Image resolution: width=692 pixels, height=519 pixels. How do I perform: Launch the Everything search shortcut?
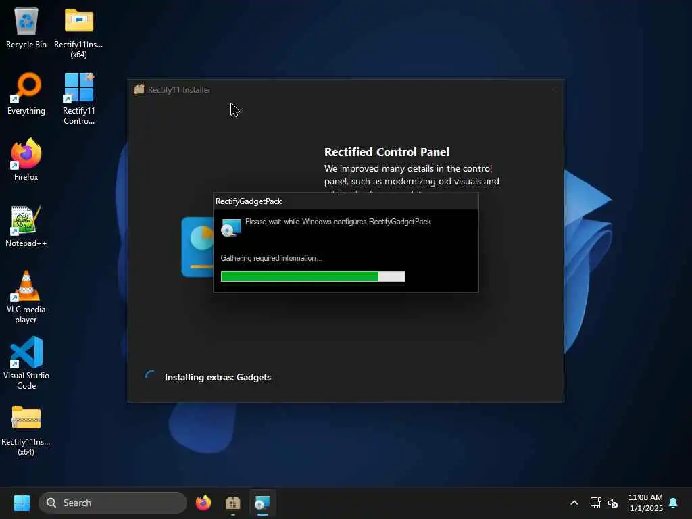[26, 93]
